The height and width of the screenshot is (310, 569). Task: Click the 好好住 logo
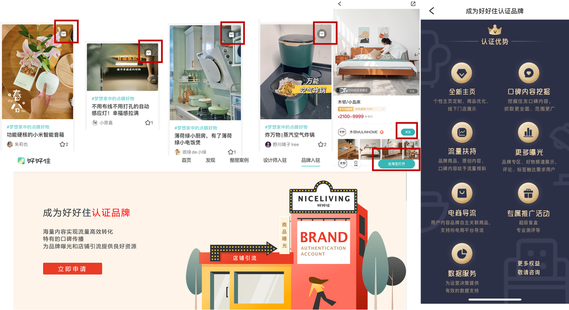point(34,161)
